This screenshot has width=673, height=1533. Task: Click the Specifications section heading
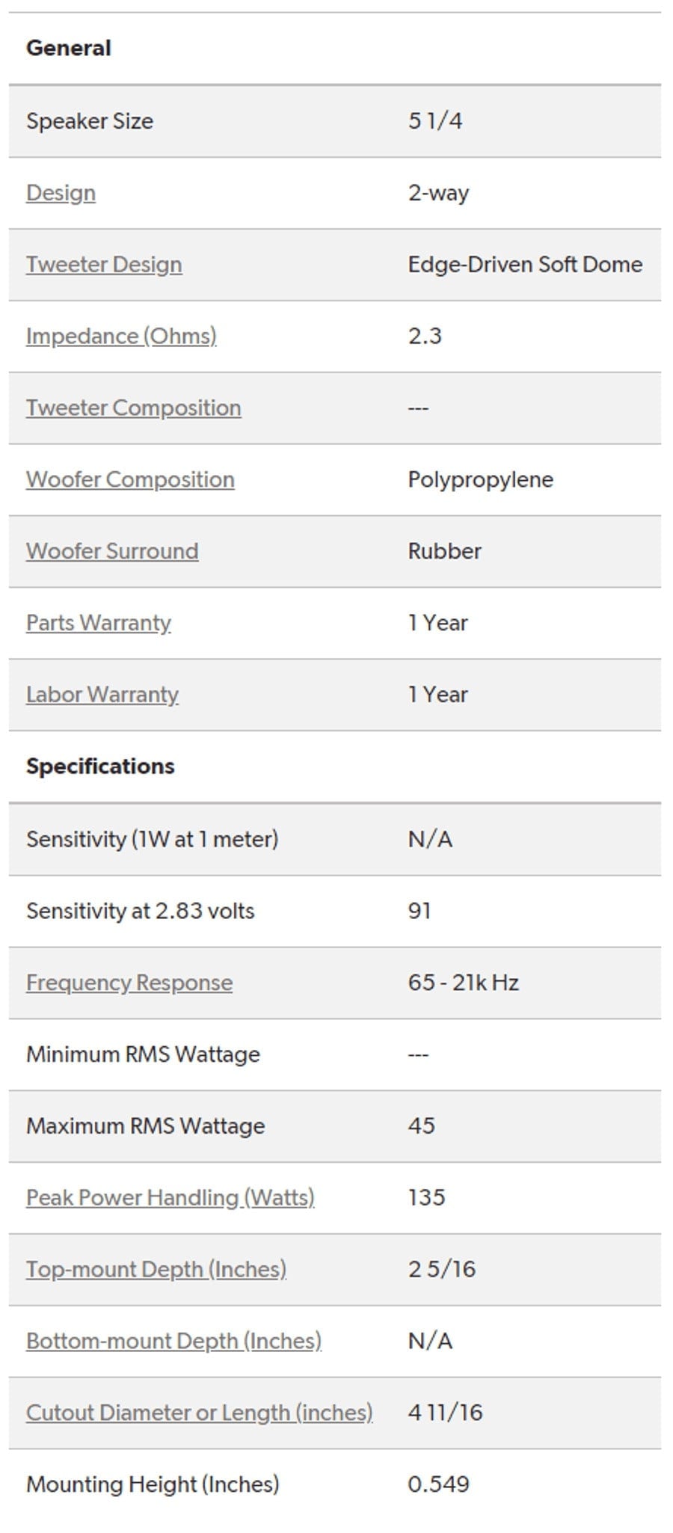100,766
